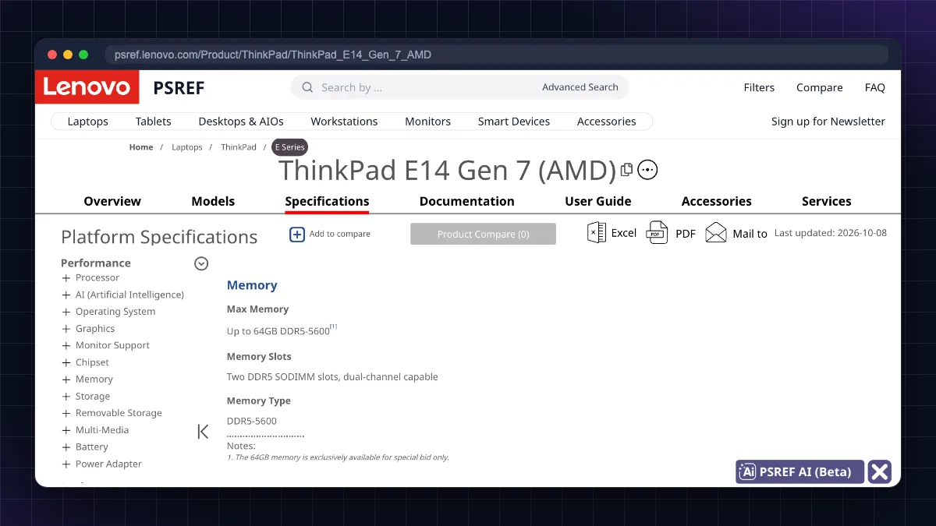Open the Services tab
The width and height of the screenshot is (936, 526).
[x=827, y=201]
